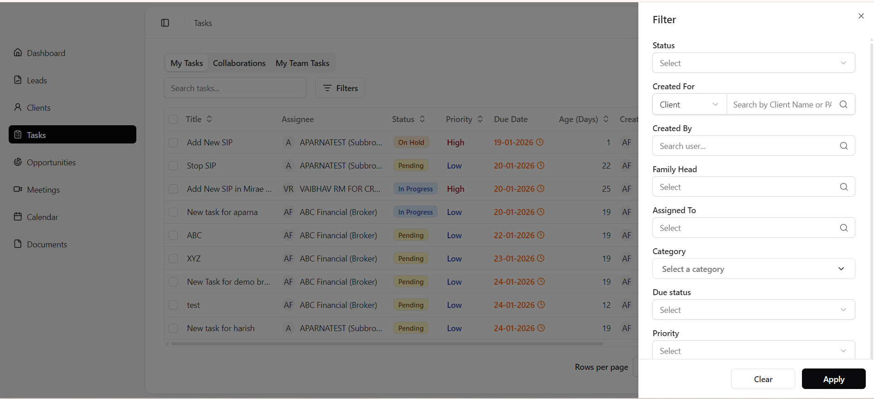Open the Client type dropdown
Image resolution: width=874 pixels, height=399 pixels.
click(x=690, y=104)
